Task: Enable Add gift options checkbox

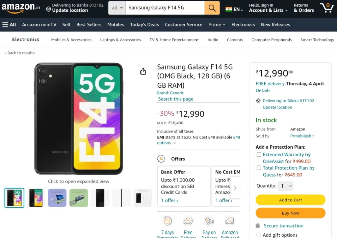Action: point(259,235)
